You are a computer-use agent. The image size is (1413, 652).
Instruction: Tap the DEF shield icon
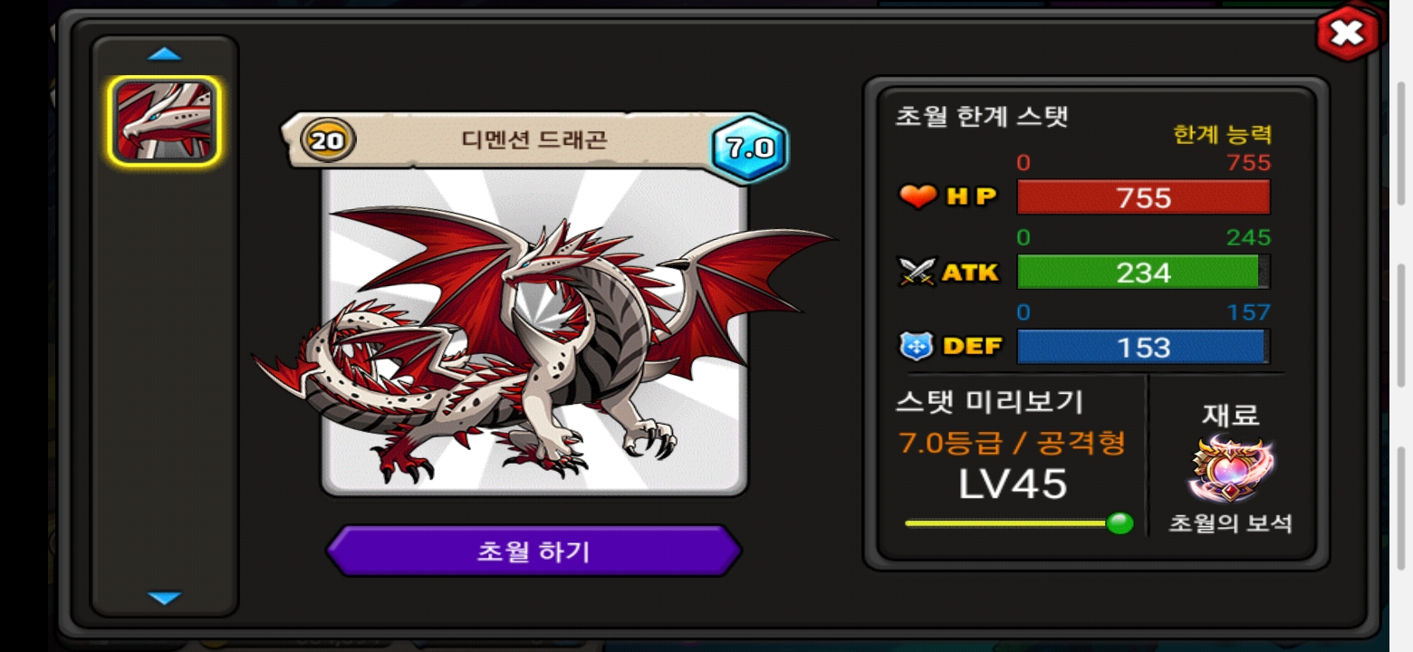point(915,346)
